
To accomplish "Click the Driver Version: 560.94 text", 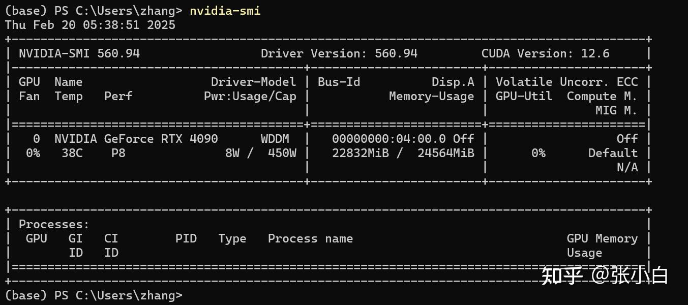I will (x=339, y=53).
